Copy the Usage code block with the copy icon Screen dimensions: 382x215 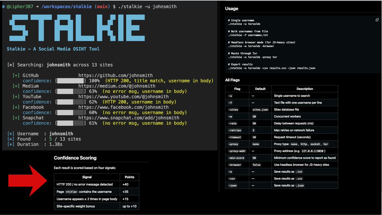point(377,20)
